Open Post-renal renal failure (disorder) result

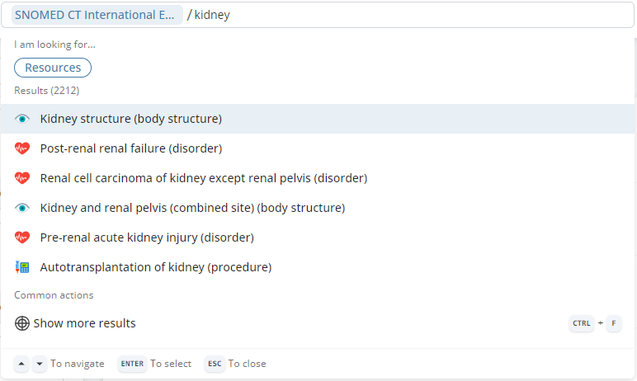[x=131, y=148]
